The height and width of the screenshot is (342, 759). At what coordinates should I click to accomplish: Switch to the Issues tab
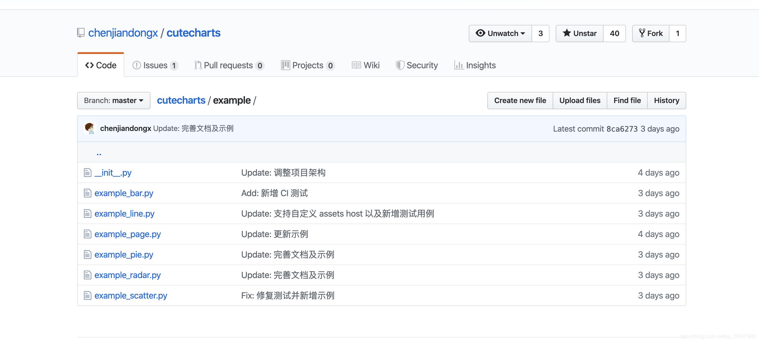(155, 65)
